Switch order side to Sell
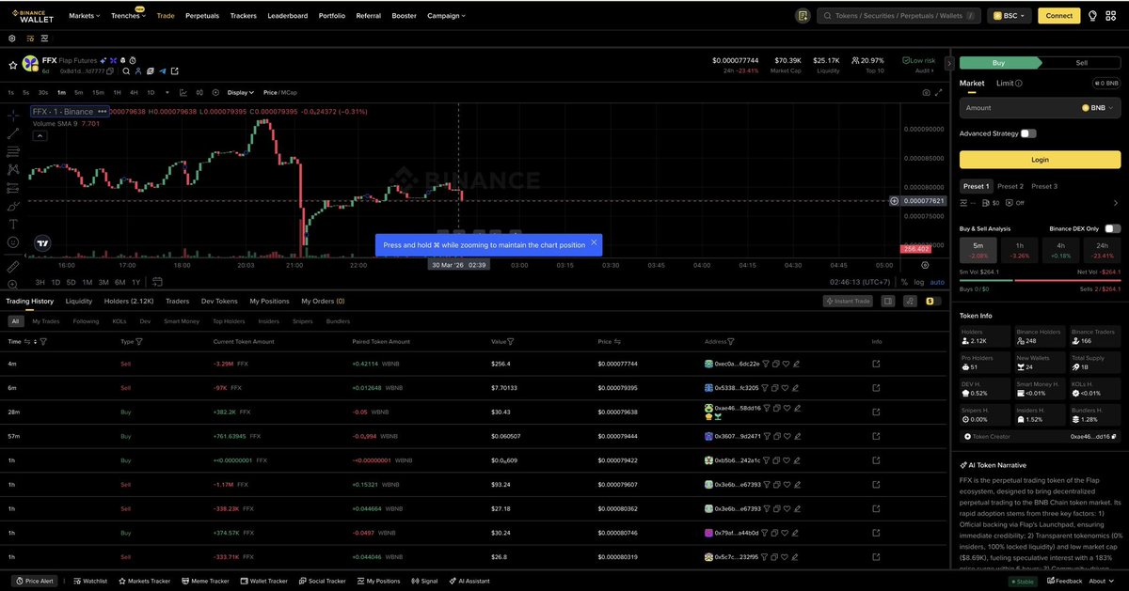1129x591 pixels. point(1081,63)
